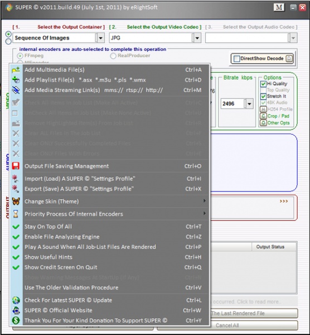The image size is (310, 335).
Task: Uncheck the Hi Quality option
Action: (263, 84)
